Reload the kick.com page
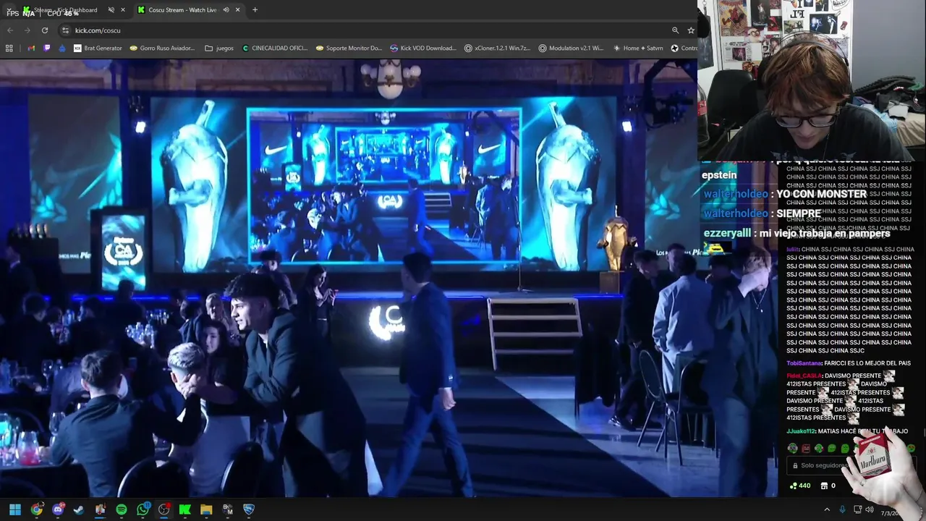926x521 pixels. coord(45,30)
